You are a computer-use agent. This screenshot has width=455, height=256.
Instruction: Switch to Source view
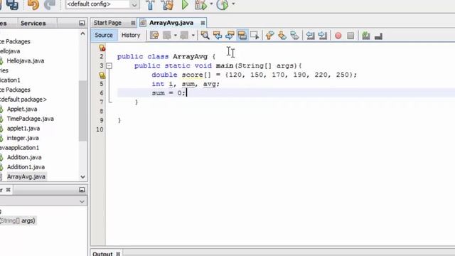pos(104,35)
